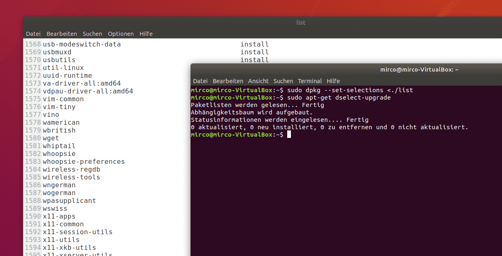Viewport: 502px width, 256px height.
Task: Open the Optionen menu in the editor
Action: (x=121, y=34)
